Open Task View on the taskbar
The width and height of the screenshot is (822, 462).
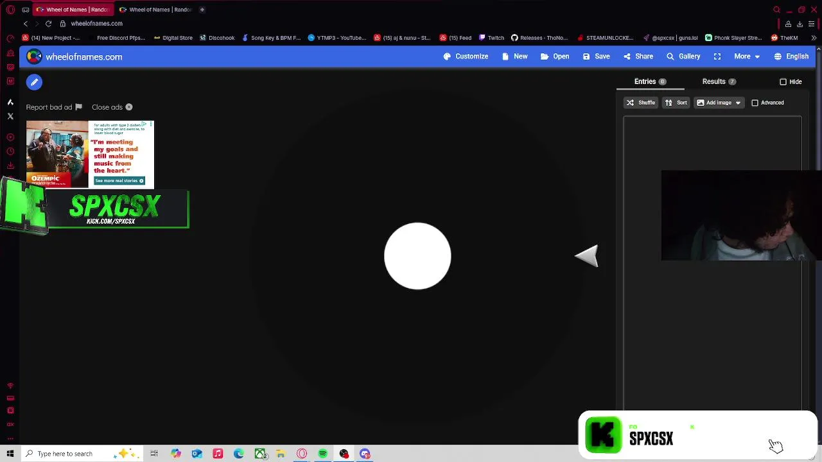click(154, 454)
